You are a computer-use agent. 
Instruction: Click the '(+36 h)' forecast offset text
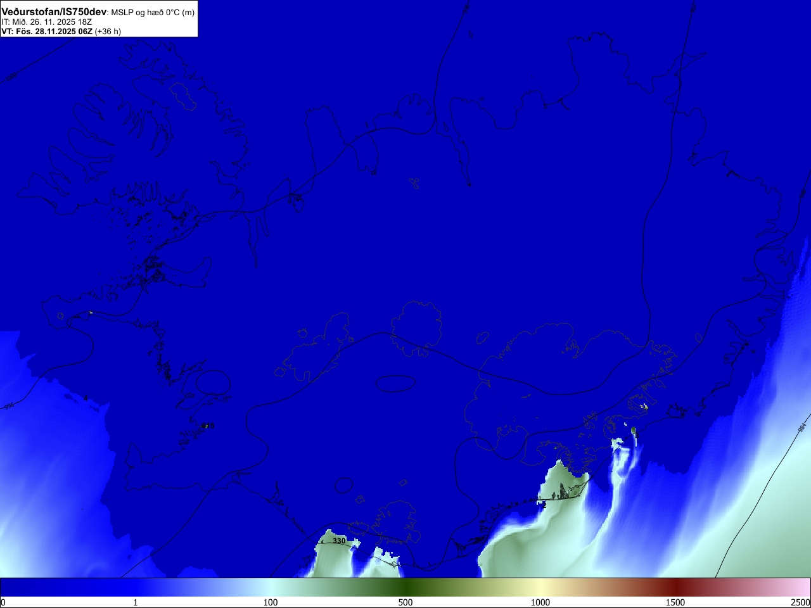click(x=108, y=32)
